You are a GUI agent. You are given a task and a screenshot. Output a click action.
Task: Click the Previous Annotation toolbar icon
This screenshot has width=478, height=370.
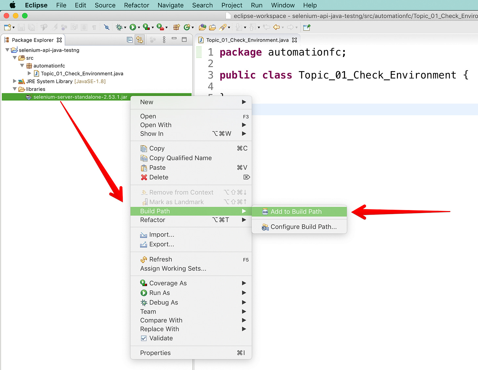click(252, 28)
